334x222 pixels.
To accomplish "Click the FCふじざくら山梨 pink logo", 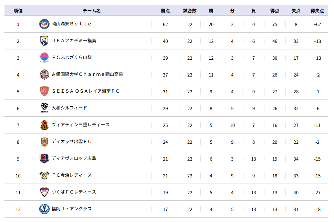I will coord(44,58).
